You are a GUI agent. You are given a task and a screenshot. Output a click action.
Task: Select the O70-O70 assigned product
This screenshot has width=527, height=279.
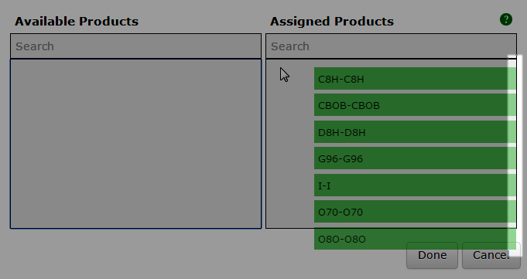click(411, 212)
